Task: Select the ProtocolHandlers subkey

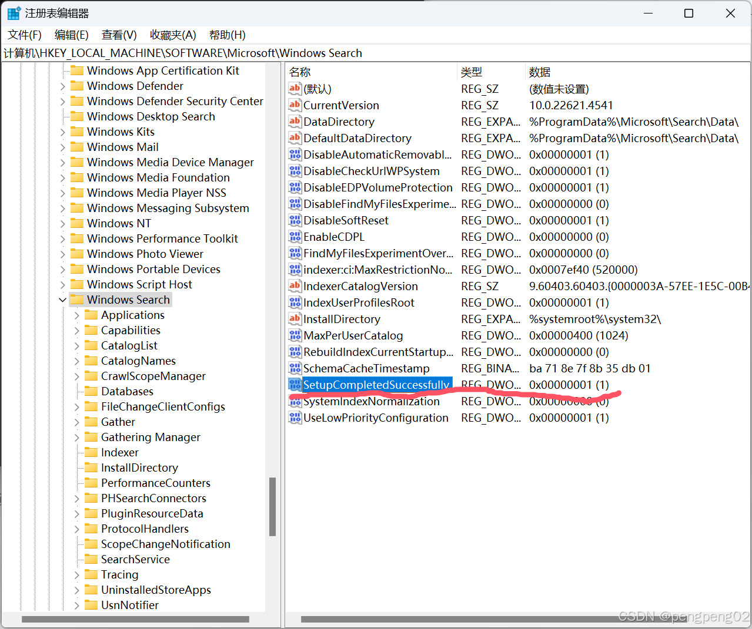Action: pyautogui.click(x=145, y=529)
